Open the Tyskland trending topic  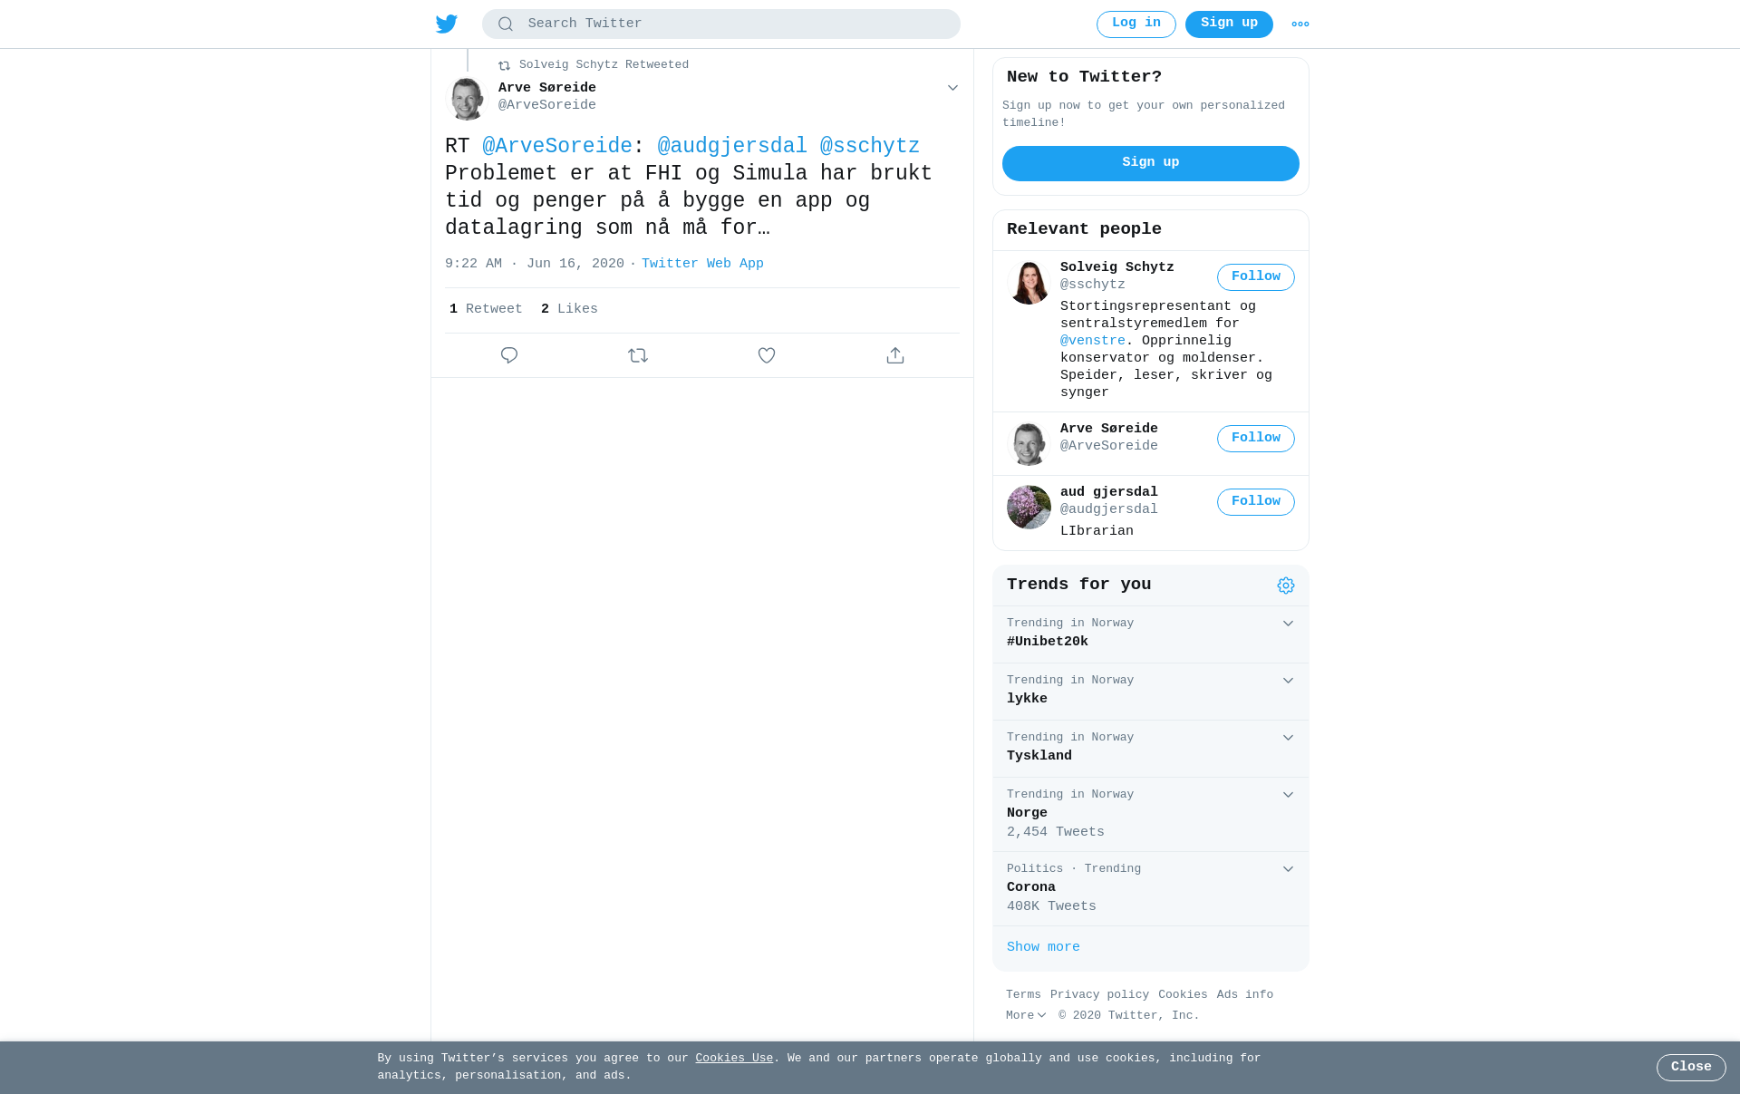click(x=1151, y=749)
